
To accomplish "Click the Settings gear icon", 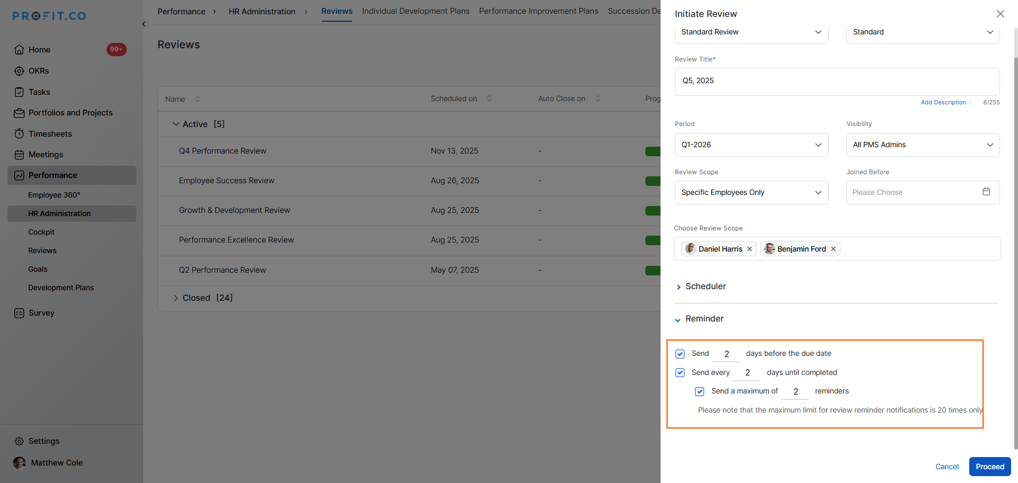I will (19, 441).
